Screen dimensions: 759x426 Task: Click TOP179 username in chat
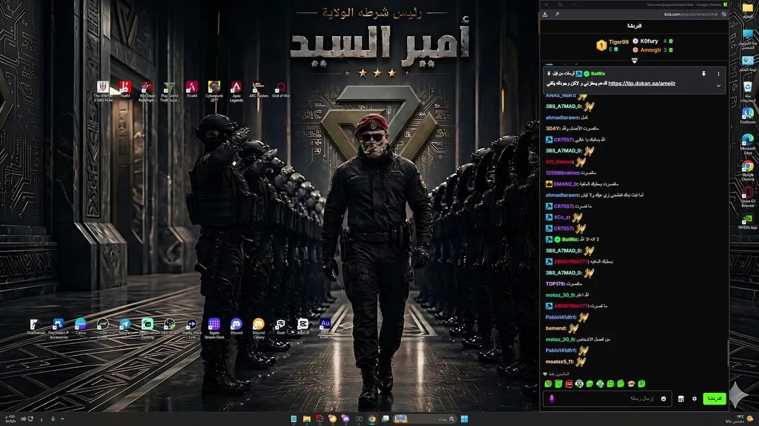(555, 284)
